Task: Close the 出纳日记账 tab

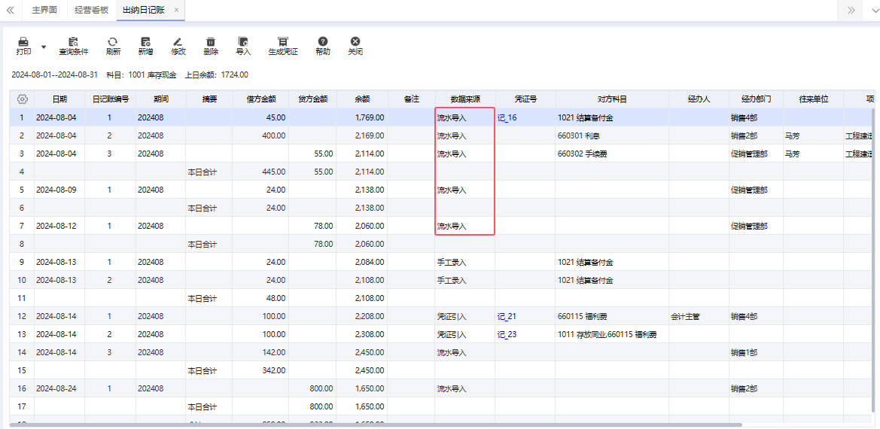Action: 176,10
